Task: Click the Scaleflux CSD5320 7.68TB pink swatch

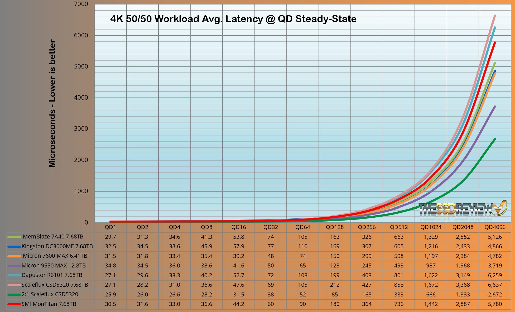Action: tap(14, 285)
